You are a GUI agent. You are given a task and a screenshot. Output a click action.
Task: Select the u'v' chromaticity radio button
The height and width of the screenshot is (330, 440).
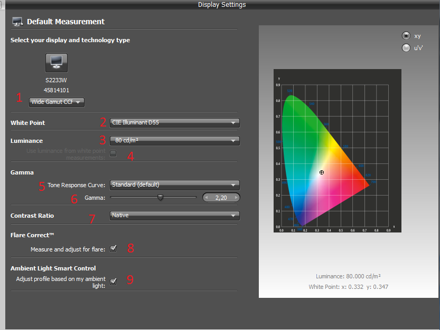click(406, 48)
